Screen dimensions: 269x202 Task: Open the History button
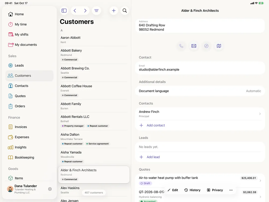[x=192, y=190]
